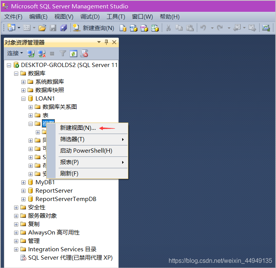
Task: Expand the MyDB1 database
Action: click(23, 182)
